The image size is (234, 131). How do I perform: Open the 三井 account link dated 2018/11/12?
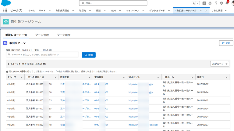(x=75, y=100)
